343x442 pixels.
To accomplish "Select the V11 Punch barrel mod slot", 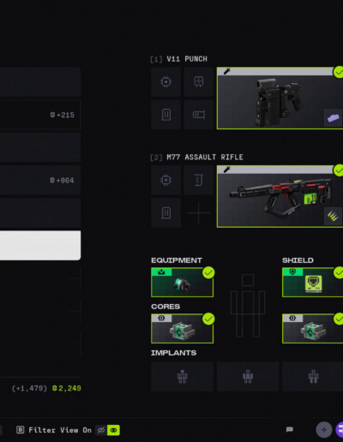I will pyautogui.click(x=199, y=115).
